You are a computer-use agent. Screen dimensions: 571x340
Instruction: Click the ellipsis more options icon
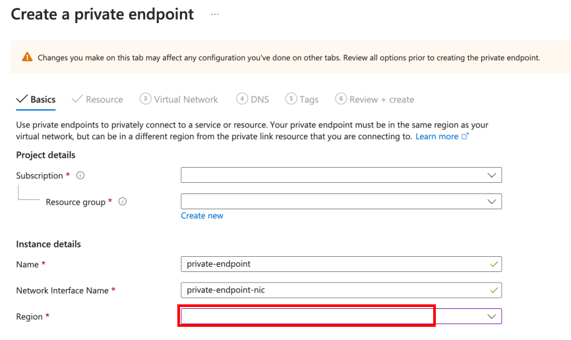click(214, 14)
